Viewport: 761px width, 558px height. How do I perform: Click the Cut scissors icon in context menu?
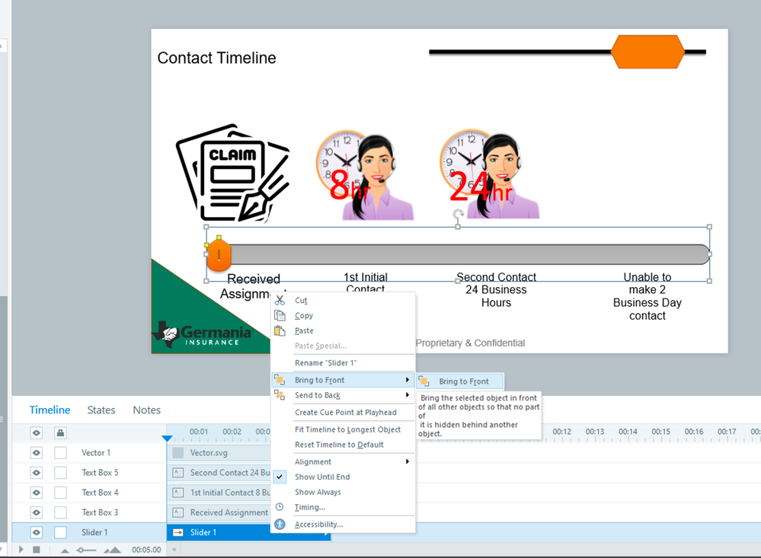tap(280, 300)
